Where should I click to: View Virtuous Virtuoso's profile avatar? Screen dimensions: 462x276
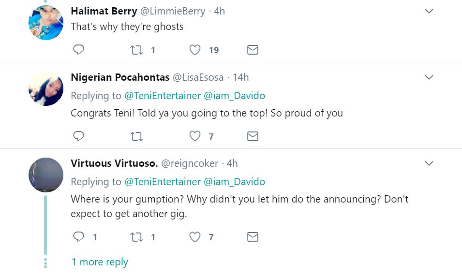[46, 175]
